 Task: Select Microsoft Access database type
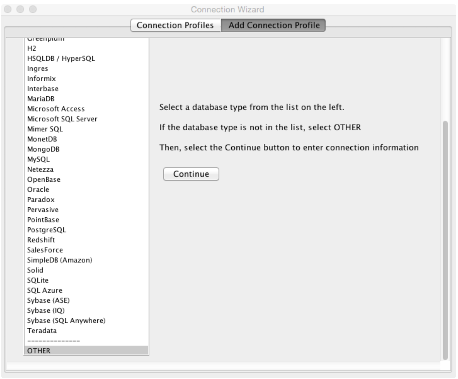(x=56, y=109)
